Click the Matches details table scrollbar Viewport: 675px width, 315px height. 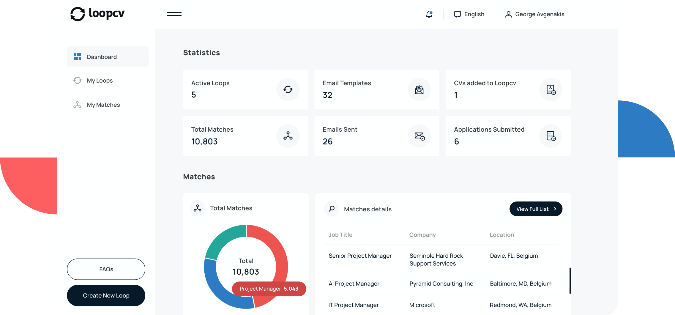pyautogui.click(x=570, y=281)
